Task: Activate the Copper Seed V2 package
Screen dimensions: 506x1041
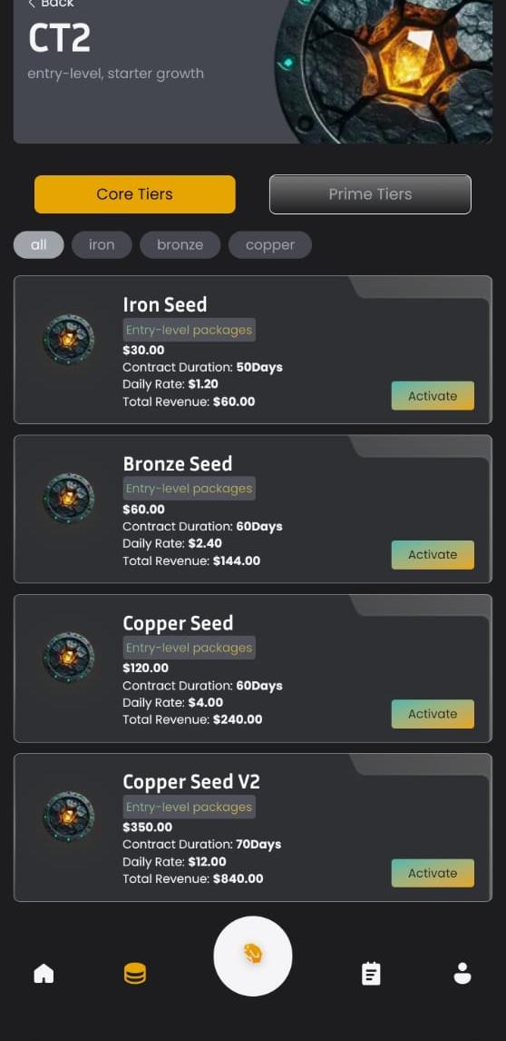Action: [433, 873]
